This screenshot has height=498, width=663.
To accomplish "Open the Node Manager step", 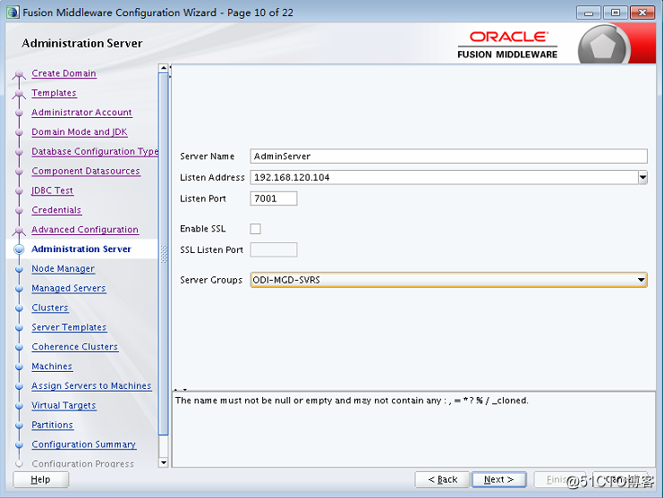I will pos(63,268).
